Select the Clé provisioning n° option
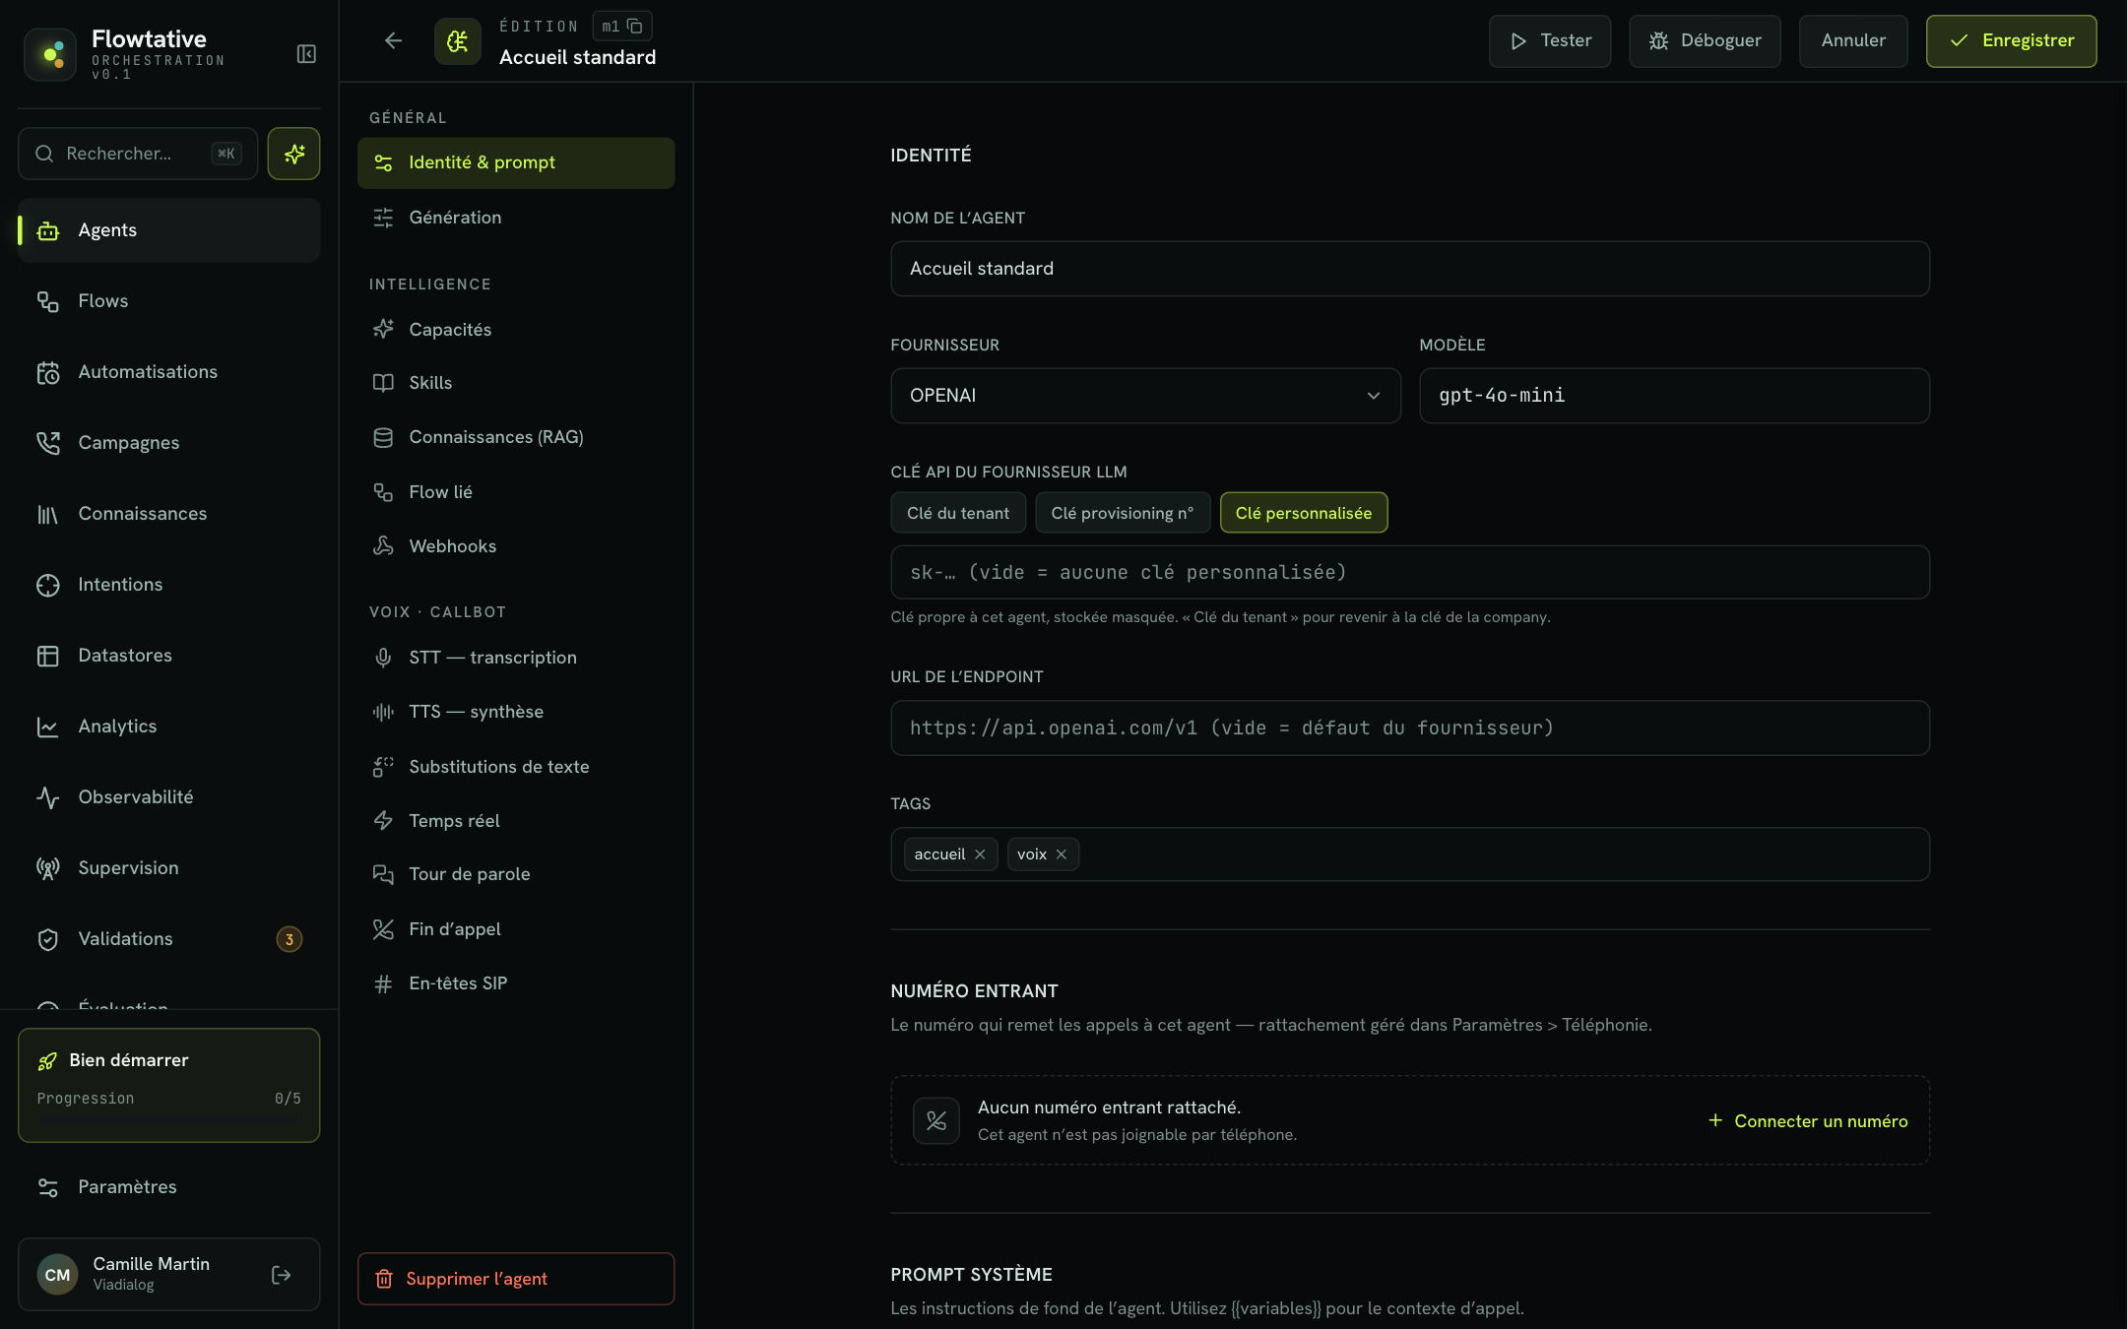Image resolution: width=2127 pixels, height=1329 pixels. (x=1123, y=513)
